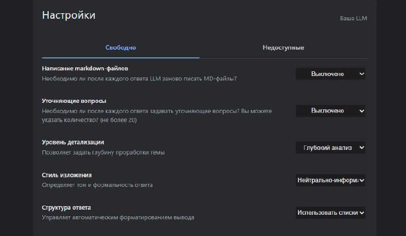
Task: Select the "Стиль изложения" setting label
Action: click(66, 175)
